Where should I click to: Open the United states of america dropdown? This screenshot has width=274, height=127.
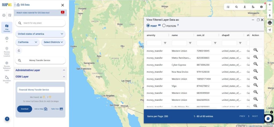(x=40, y=34)
